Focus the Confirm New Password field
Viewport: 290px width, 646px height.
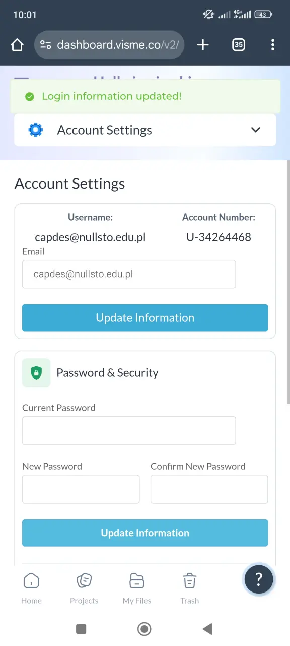209,489
